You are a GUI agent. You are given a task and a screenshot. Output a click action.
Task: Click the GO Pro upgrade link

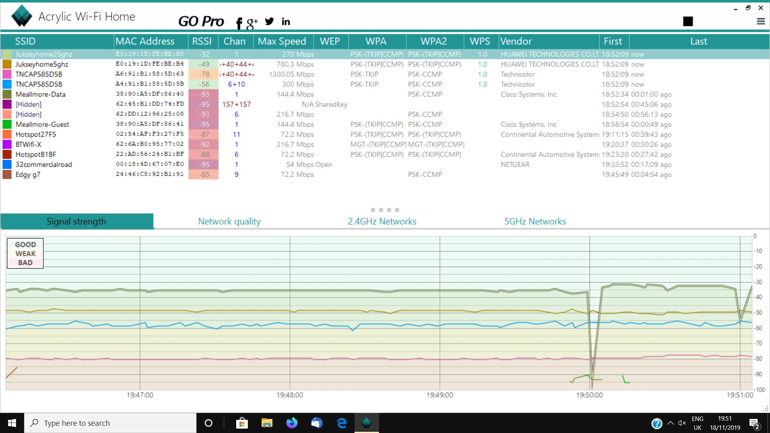pyautogui.click(x=201, y=21)
